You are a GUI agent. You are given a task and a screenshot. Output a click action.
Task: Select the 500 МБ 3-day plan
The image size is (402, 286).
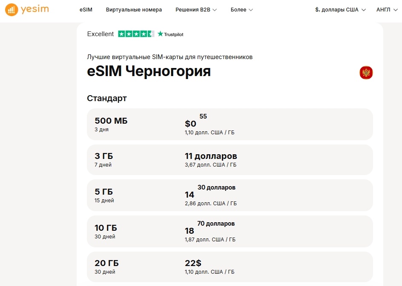pos(230,124)
